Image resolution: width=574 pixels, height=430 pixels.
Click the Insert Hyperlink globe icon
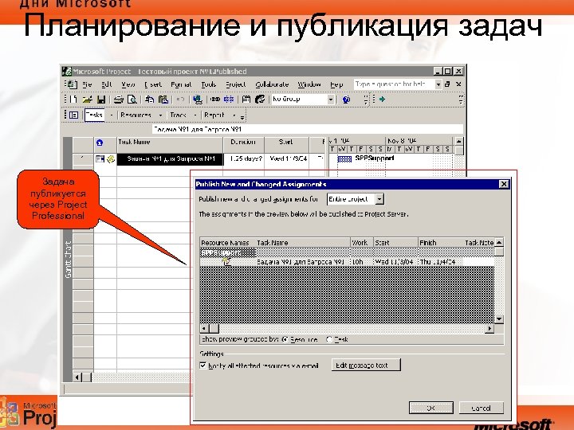click(198, 99)
